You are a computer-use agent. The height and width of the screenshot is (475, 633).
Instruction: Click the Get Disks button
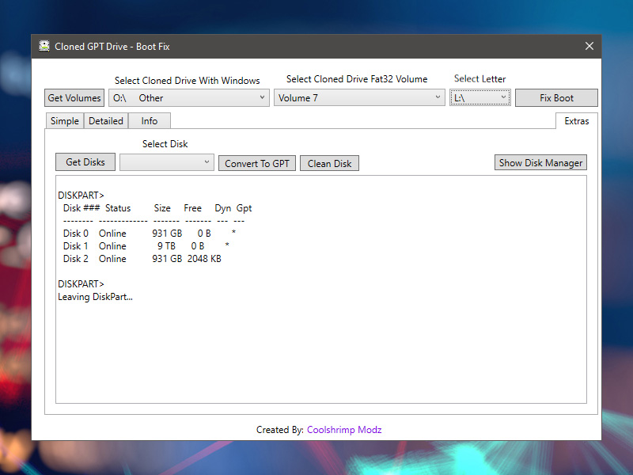pos(85,162)
